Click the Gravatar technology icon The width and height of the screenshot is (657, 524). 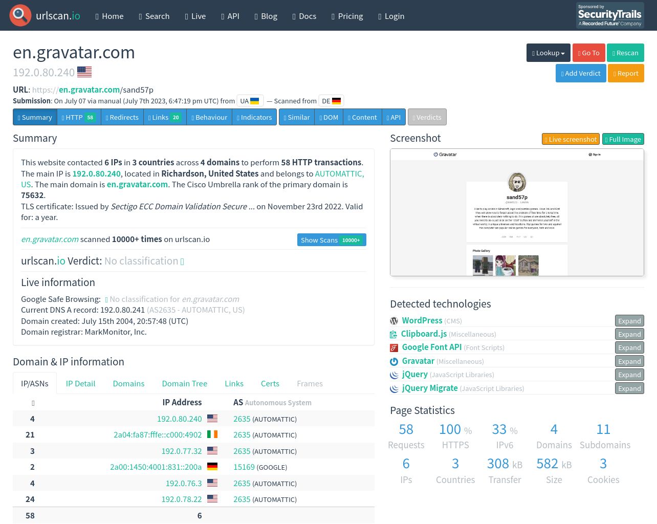click(x=394, y=361)
